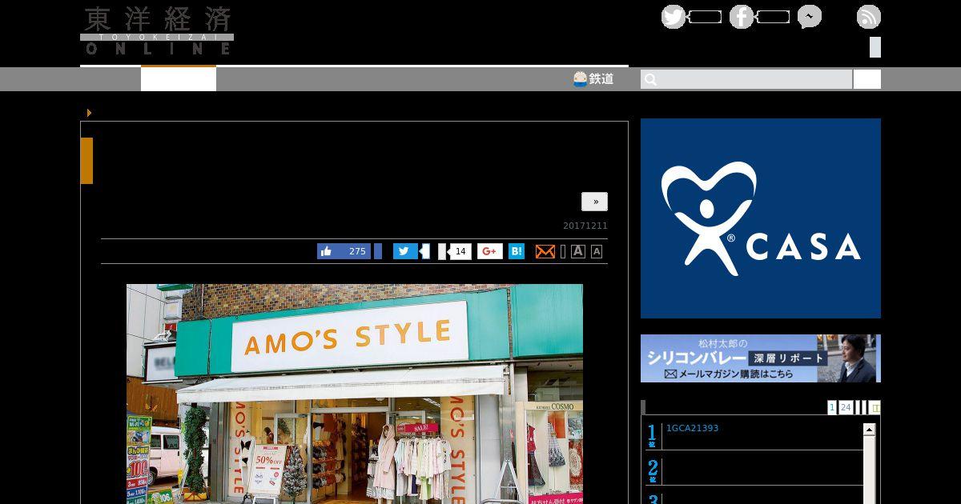This screenshot has height=504, width=961.
Task: Click the train icon beside 鉄道
Action: 581,79
